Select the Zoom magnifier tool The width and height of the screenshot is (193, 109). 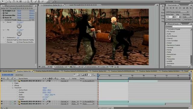coord(9,1)
